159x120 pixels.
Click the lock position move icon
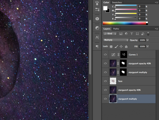point(121,46)
